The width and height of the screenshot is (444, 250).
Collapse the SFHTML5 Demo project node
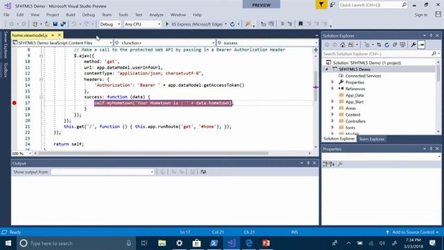pyautogui.click(x=327, y=69)
